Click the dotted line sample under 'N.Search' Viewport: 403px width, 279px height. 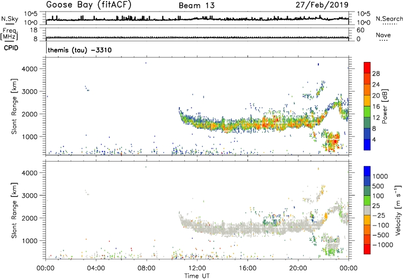point(389,24)
